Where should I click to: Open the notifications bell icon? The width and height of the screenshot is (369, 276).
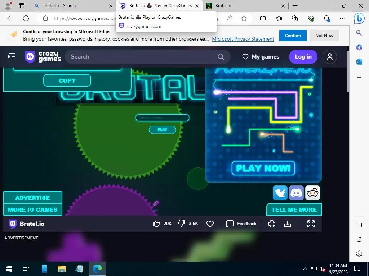(x=326, y=18)
